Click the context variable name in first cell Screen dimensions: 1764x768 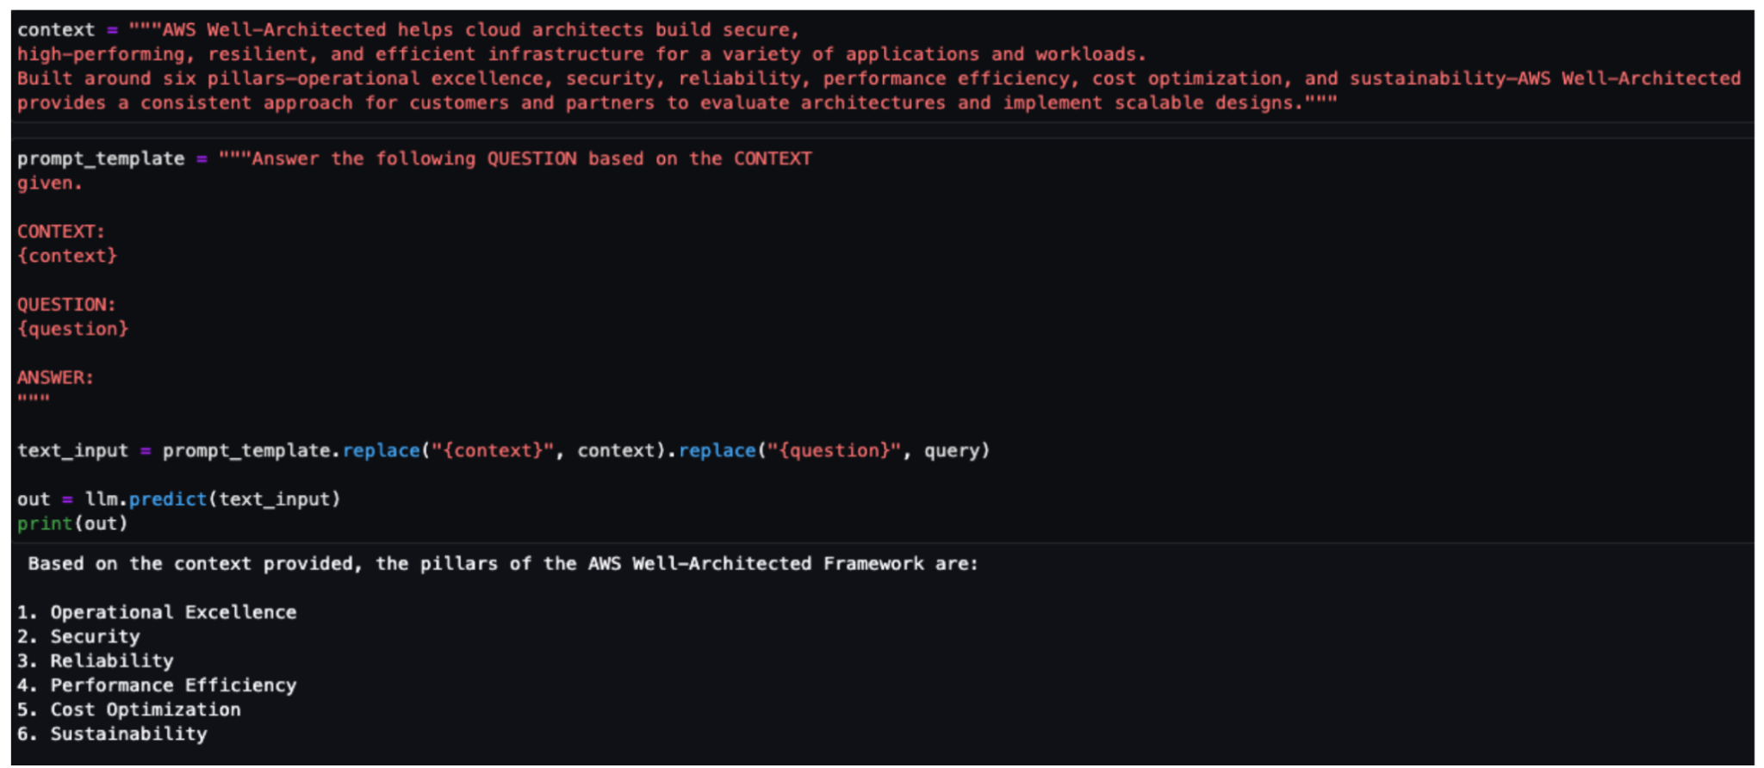pyautogui.click(x=56, y=30)
